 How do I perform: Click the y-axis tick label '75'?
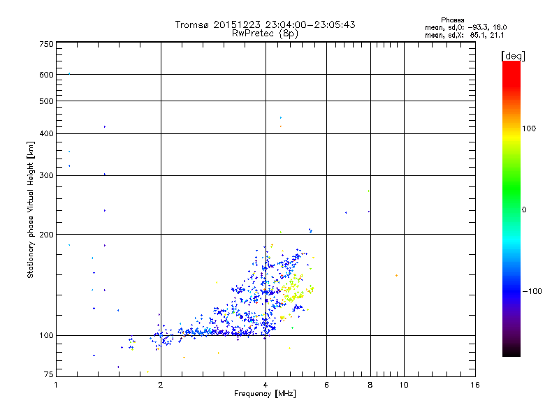pyautogui.click(x=49, y=374)
